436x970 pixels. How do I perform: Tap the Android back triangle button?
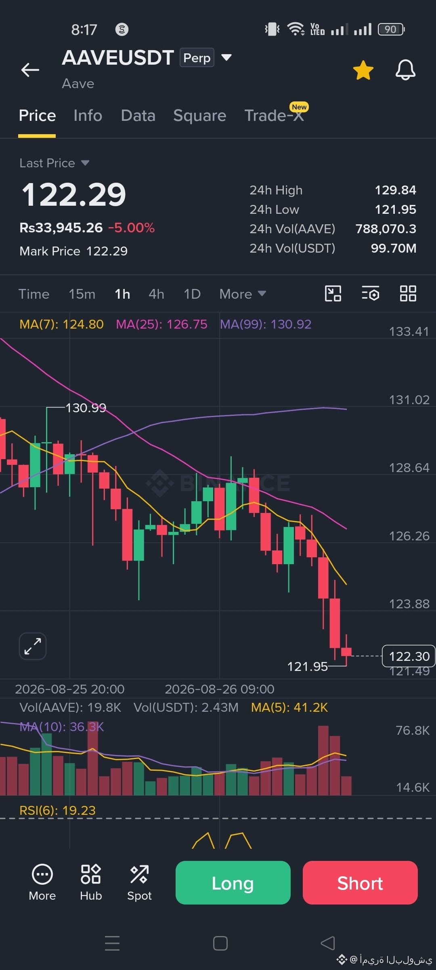click(327, 943)
